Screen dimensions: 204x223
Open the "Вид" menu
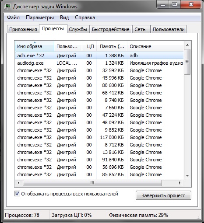point(64,17)
